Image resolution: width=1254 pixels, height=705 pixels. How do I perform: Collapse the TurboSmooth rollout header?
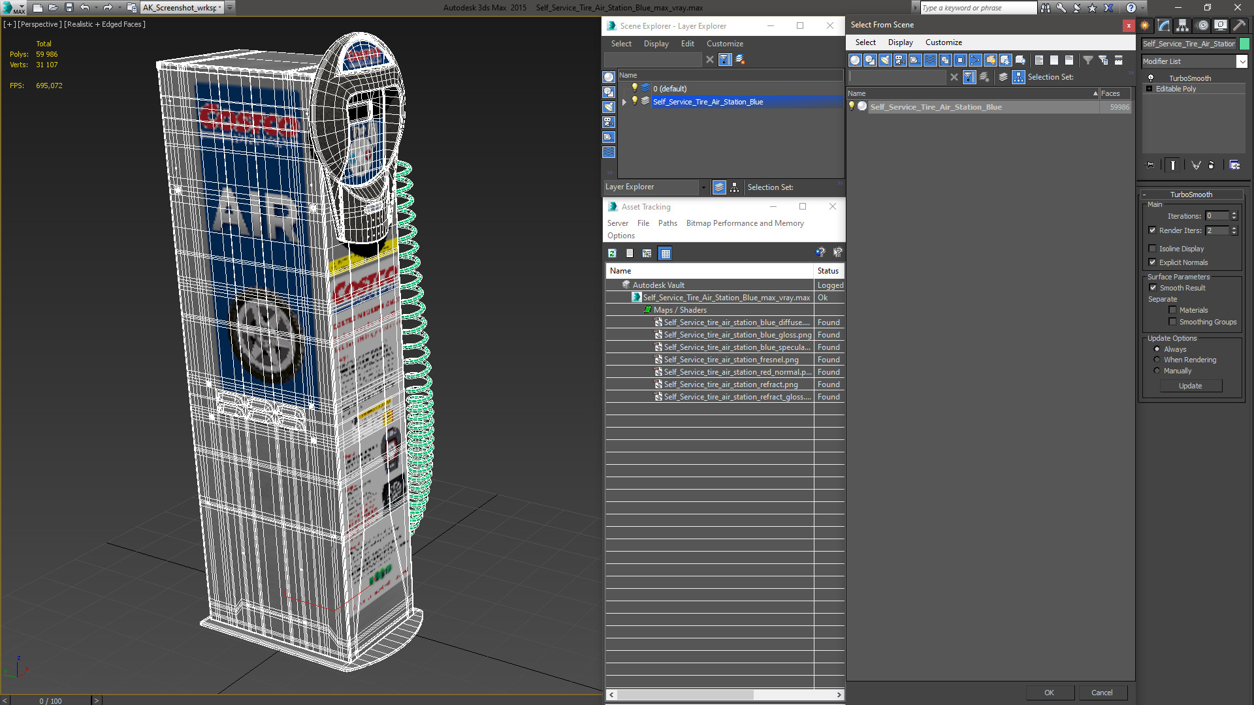pos(1191,195)
